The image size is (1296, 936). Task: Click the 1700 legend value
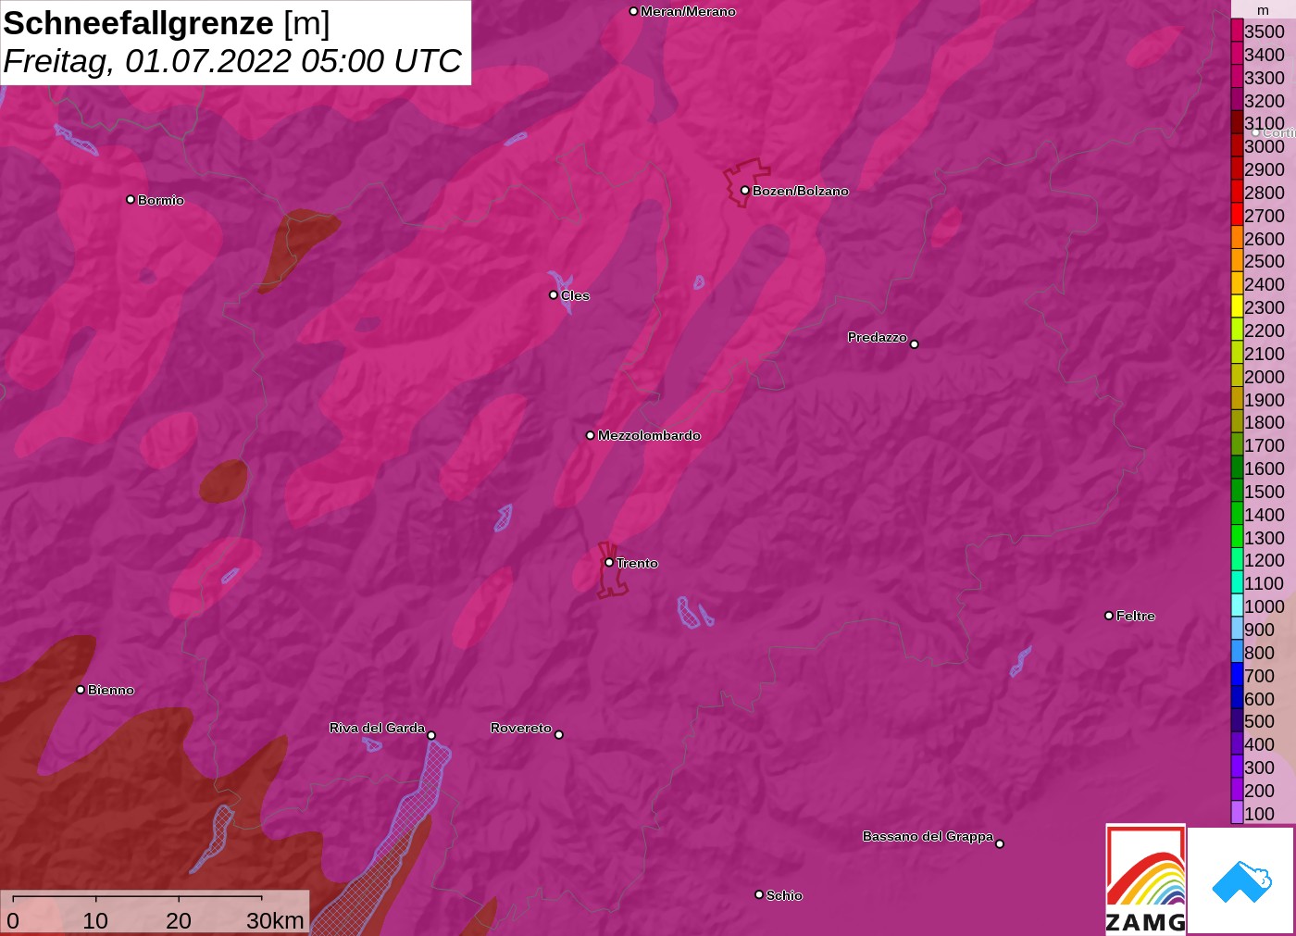(1264, 444)
